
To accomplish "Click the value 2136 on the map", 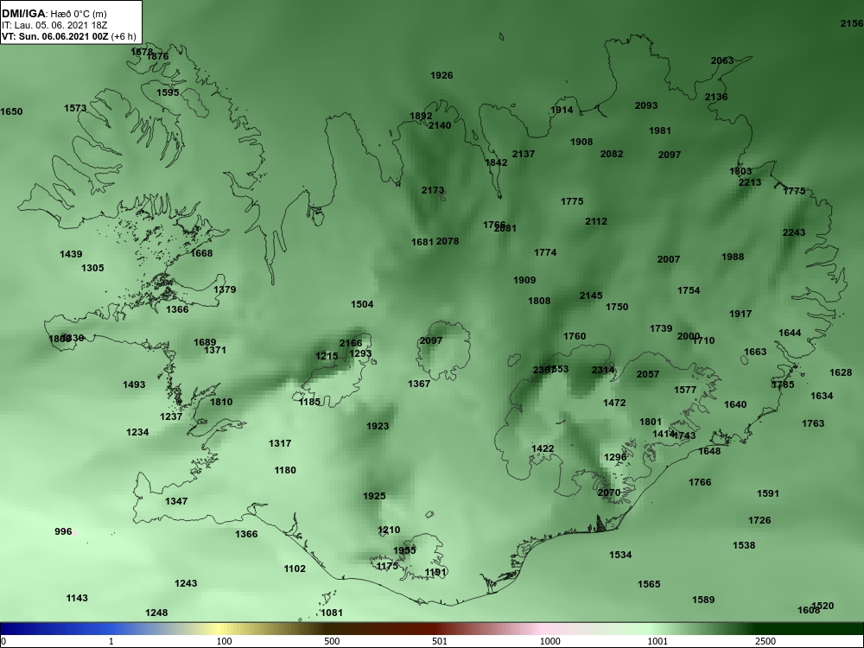I will pos(715,97).
